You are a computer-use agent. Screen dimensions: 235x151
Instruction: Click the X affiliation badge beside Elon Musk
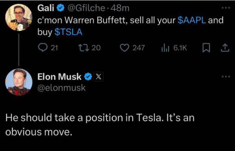98,76
